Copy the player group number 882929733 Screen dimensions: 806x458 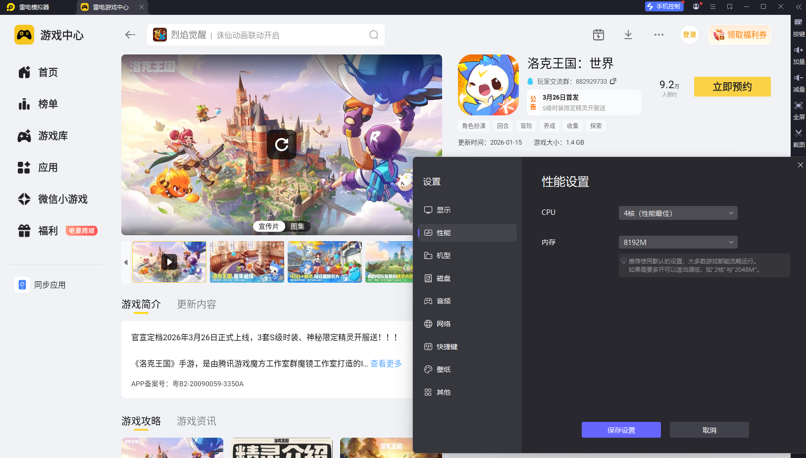click(613, 81)
